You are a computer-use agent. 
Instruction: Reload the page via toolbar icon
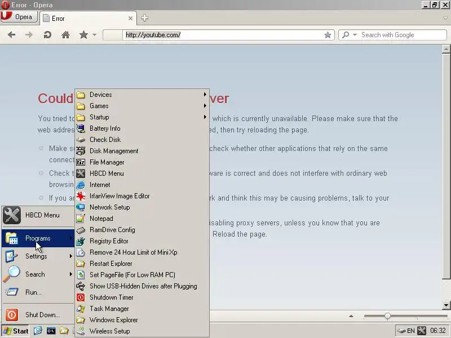pos(47,35)
